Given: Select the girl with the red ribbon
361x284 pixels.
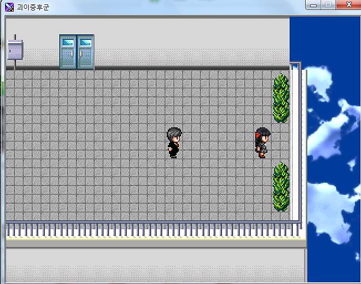Looking at the screenshot, I should 262,142.
